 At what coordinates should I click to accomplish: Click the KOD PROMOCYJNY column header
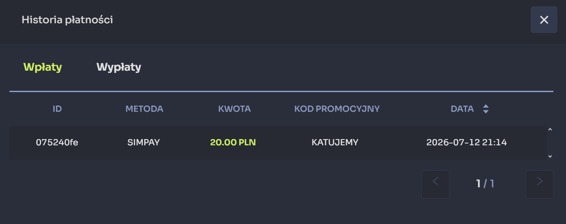(x=337, y=109)
